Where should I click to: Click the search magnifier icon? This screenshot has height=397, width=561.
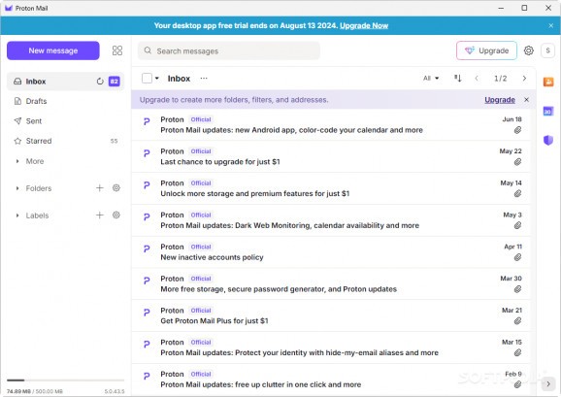click(x=148, y=50)
